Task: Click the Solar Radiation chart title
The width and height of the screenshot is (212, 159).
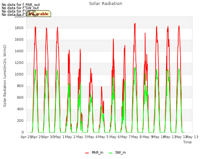Action: coord(106,4)
